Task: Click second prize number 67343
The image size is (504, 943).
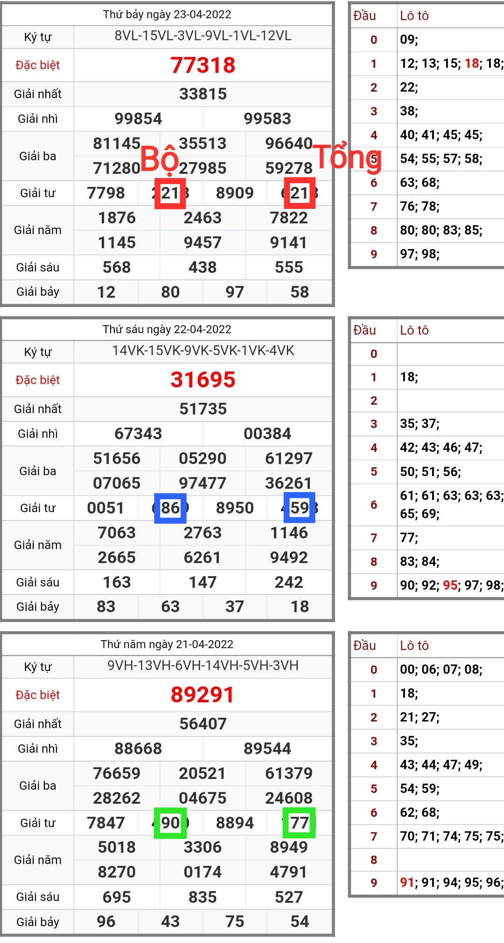Action: coord(138,434)
